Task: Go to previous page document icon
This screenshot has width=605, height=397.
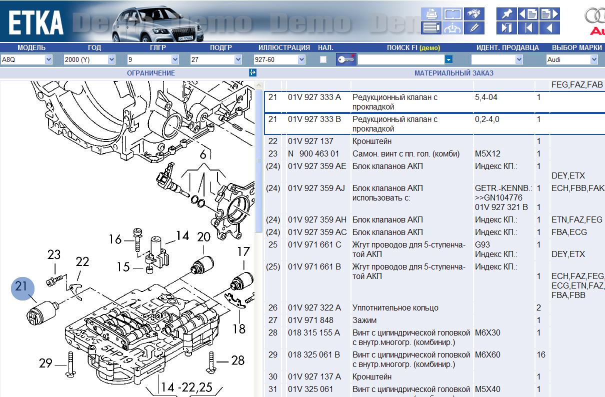Action: point(527,14)
